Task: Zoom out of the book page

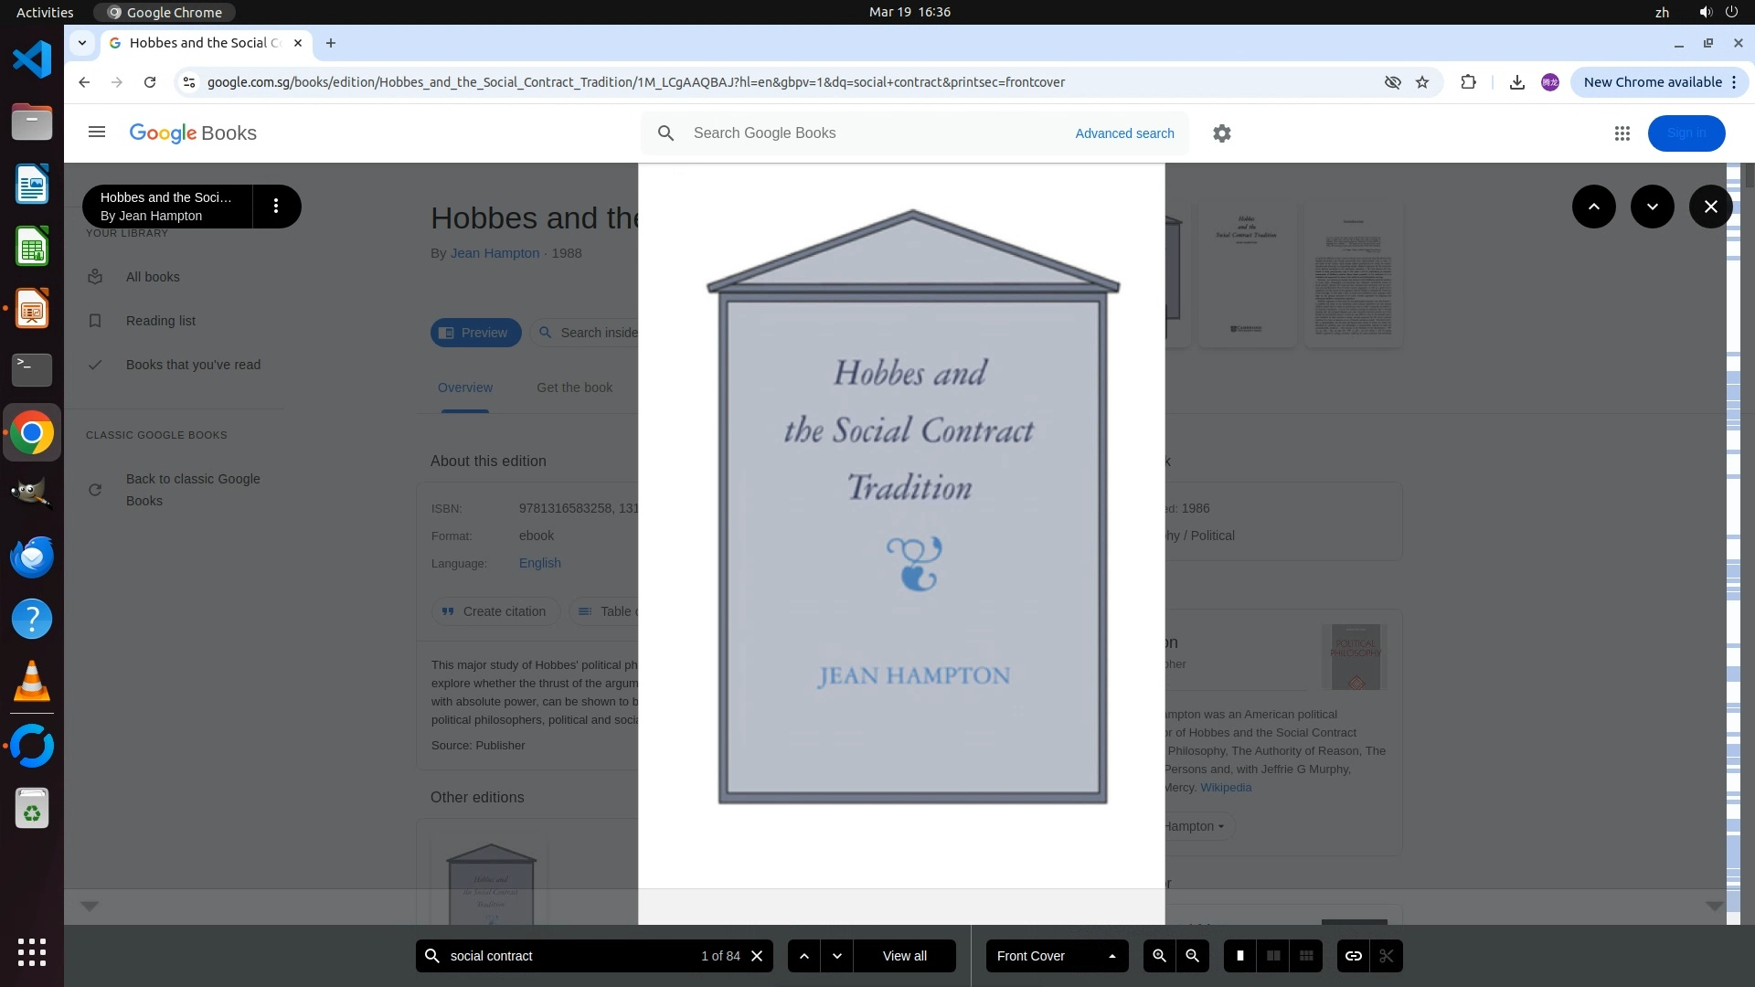Action: pos(1192,956)
